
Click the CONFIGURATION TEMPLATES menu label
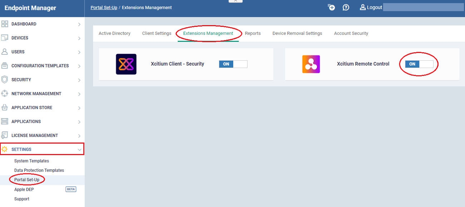[x=40, y=66]
